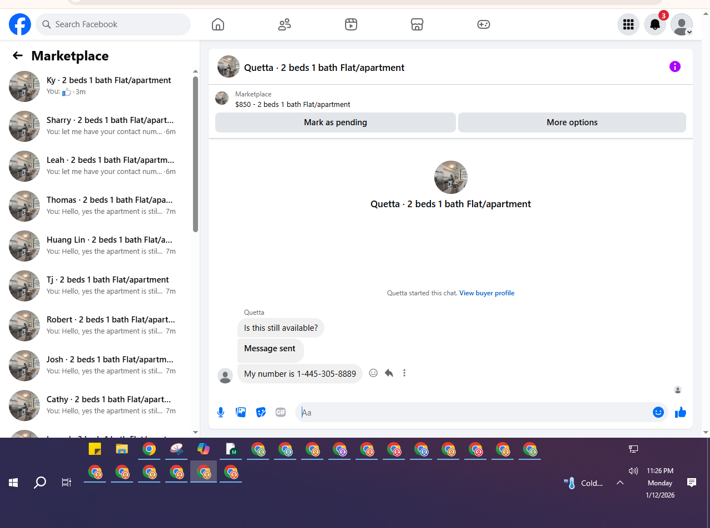Open Task View on taskbar

[x=67, y=483]
